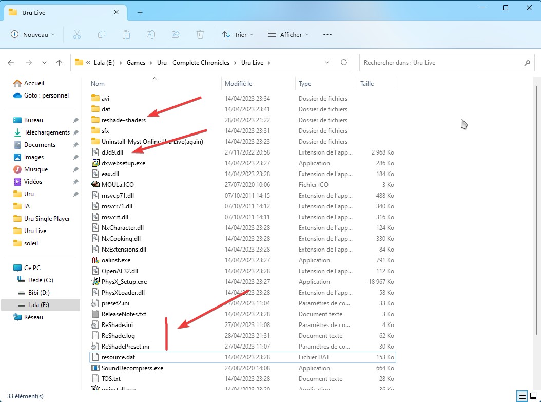The height and width of the screenshot is (402, 541).
Task: Click the Copy icon in toolbar
Action: tap(102, 34)
